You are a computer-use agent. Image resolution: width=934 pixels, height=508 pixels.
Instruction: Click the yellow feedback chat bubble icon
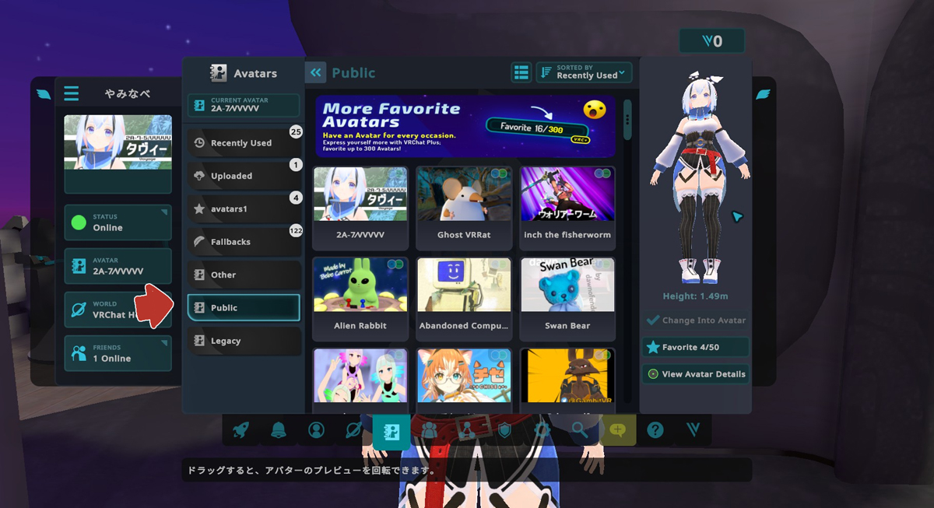tap(617, 430)
